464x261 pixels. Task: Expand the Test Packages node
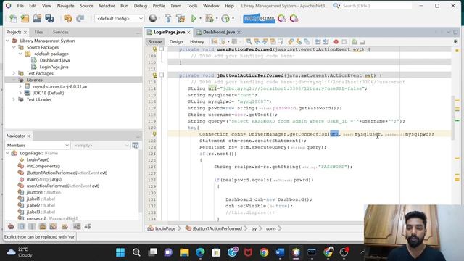click(x=14, y=73)
